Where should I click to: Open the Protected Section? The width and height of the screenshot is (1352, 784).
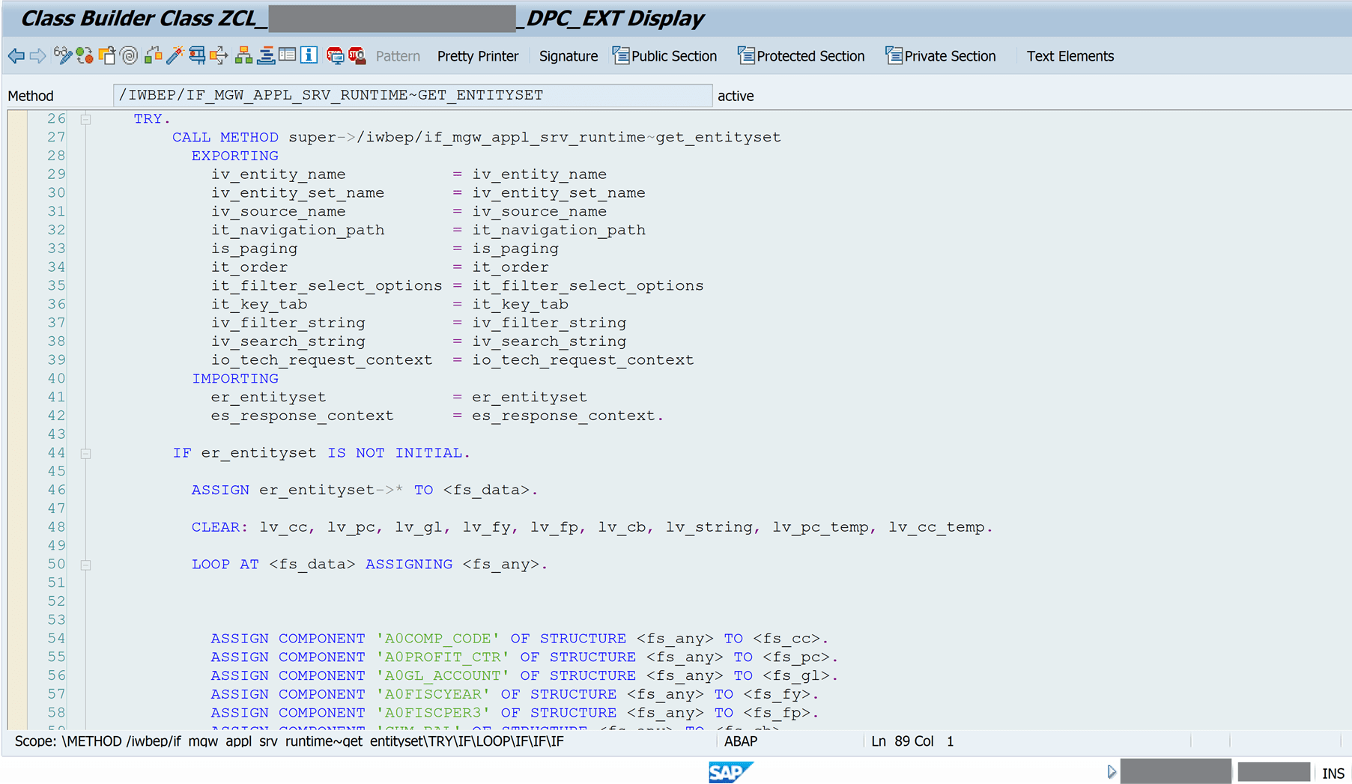coord(801,55)
